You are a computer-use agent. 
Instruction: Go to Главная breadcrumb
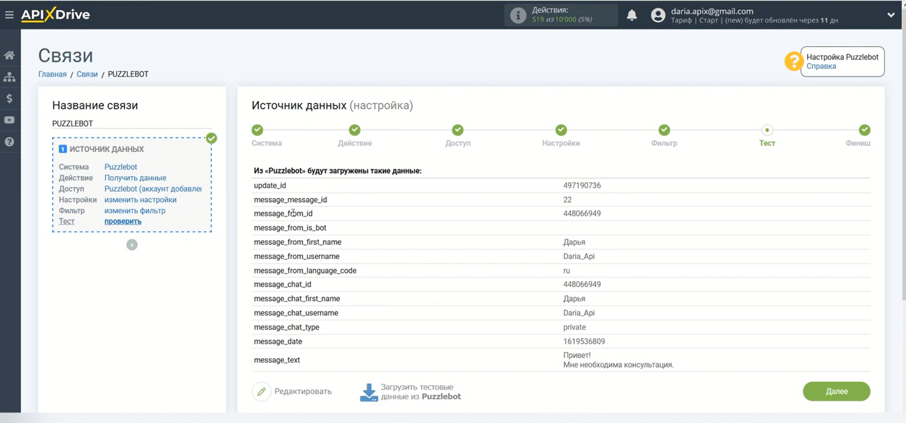[52, 74]
